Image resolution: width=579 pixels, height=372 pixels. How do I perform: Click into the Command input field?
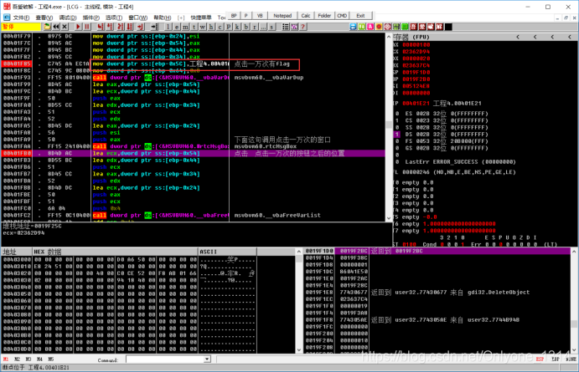tap(165, 359)
